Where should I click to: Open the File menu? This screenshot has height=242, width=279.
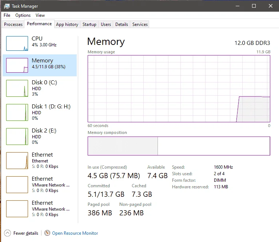(x=7, y=15)
